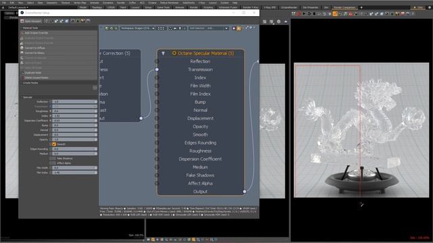Click the Index value field
Screen dimensions: 433x243
point(74,115)
